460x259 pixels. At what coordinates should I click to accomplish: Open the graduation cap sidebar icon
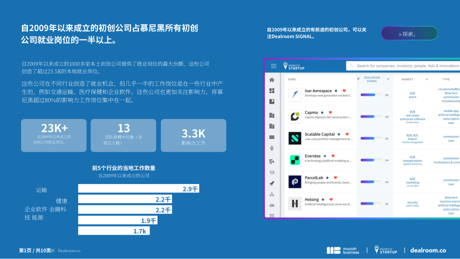[x=272, y=172]
